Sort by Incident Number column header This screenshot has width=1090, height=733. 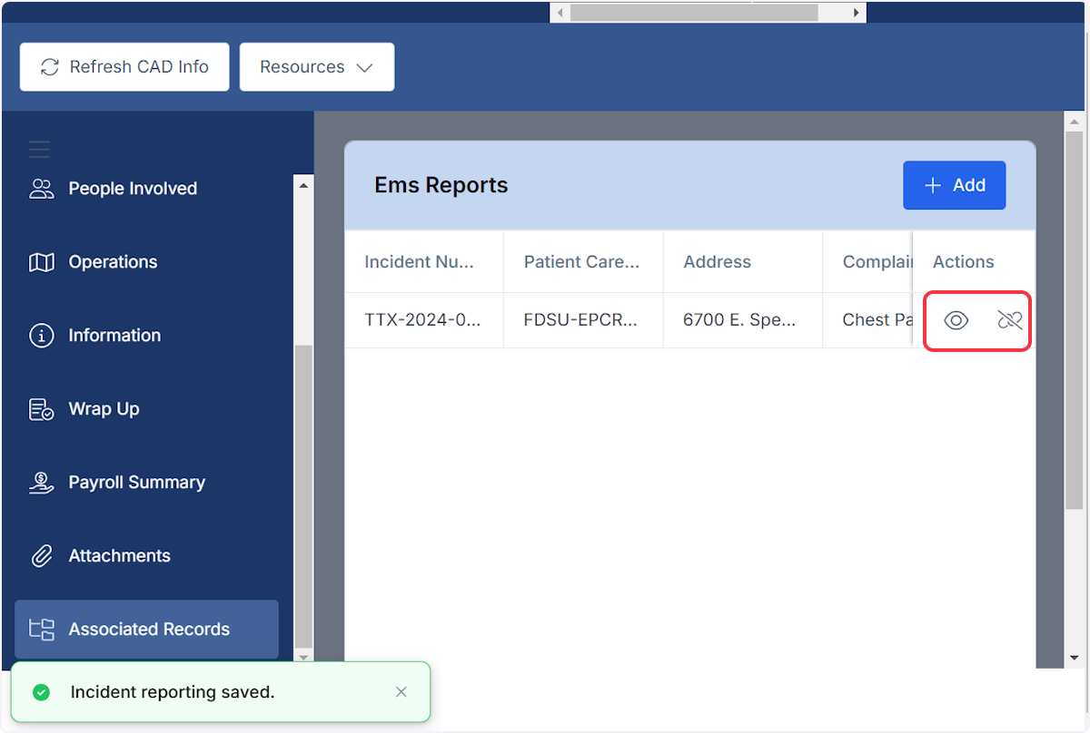(424, 262)
